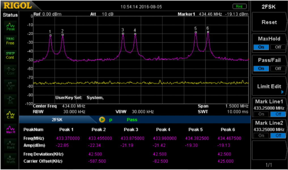Click the SWT 10.000 ms value
This screenshot has height=170, width=288.
point(238,112)
